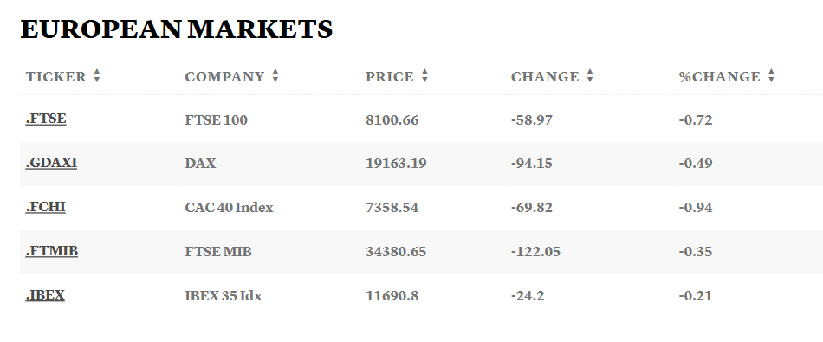Click the TICKER column header label

(x=56, y=76)
